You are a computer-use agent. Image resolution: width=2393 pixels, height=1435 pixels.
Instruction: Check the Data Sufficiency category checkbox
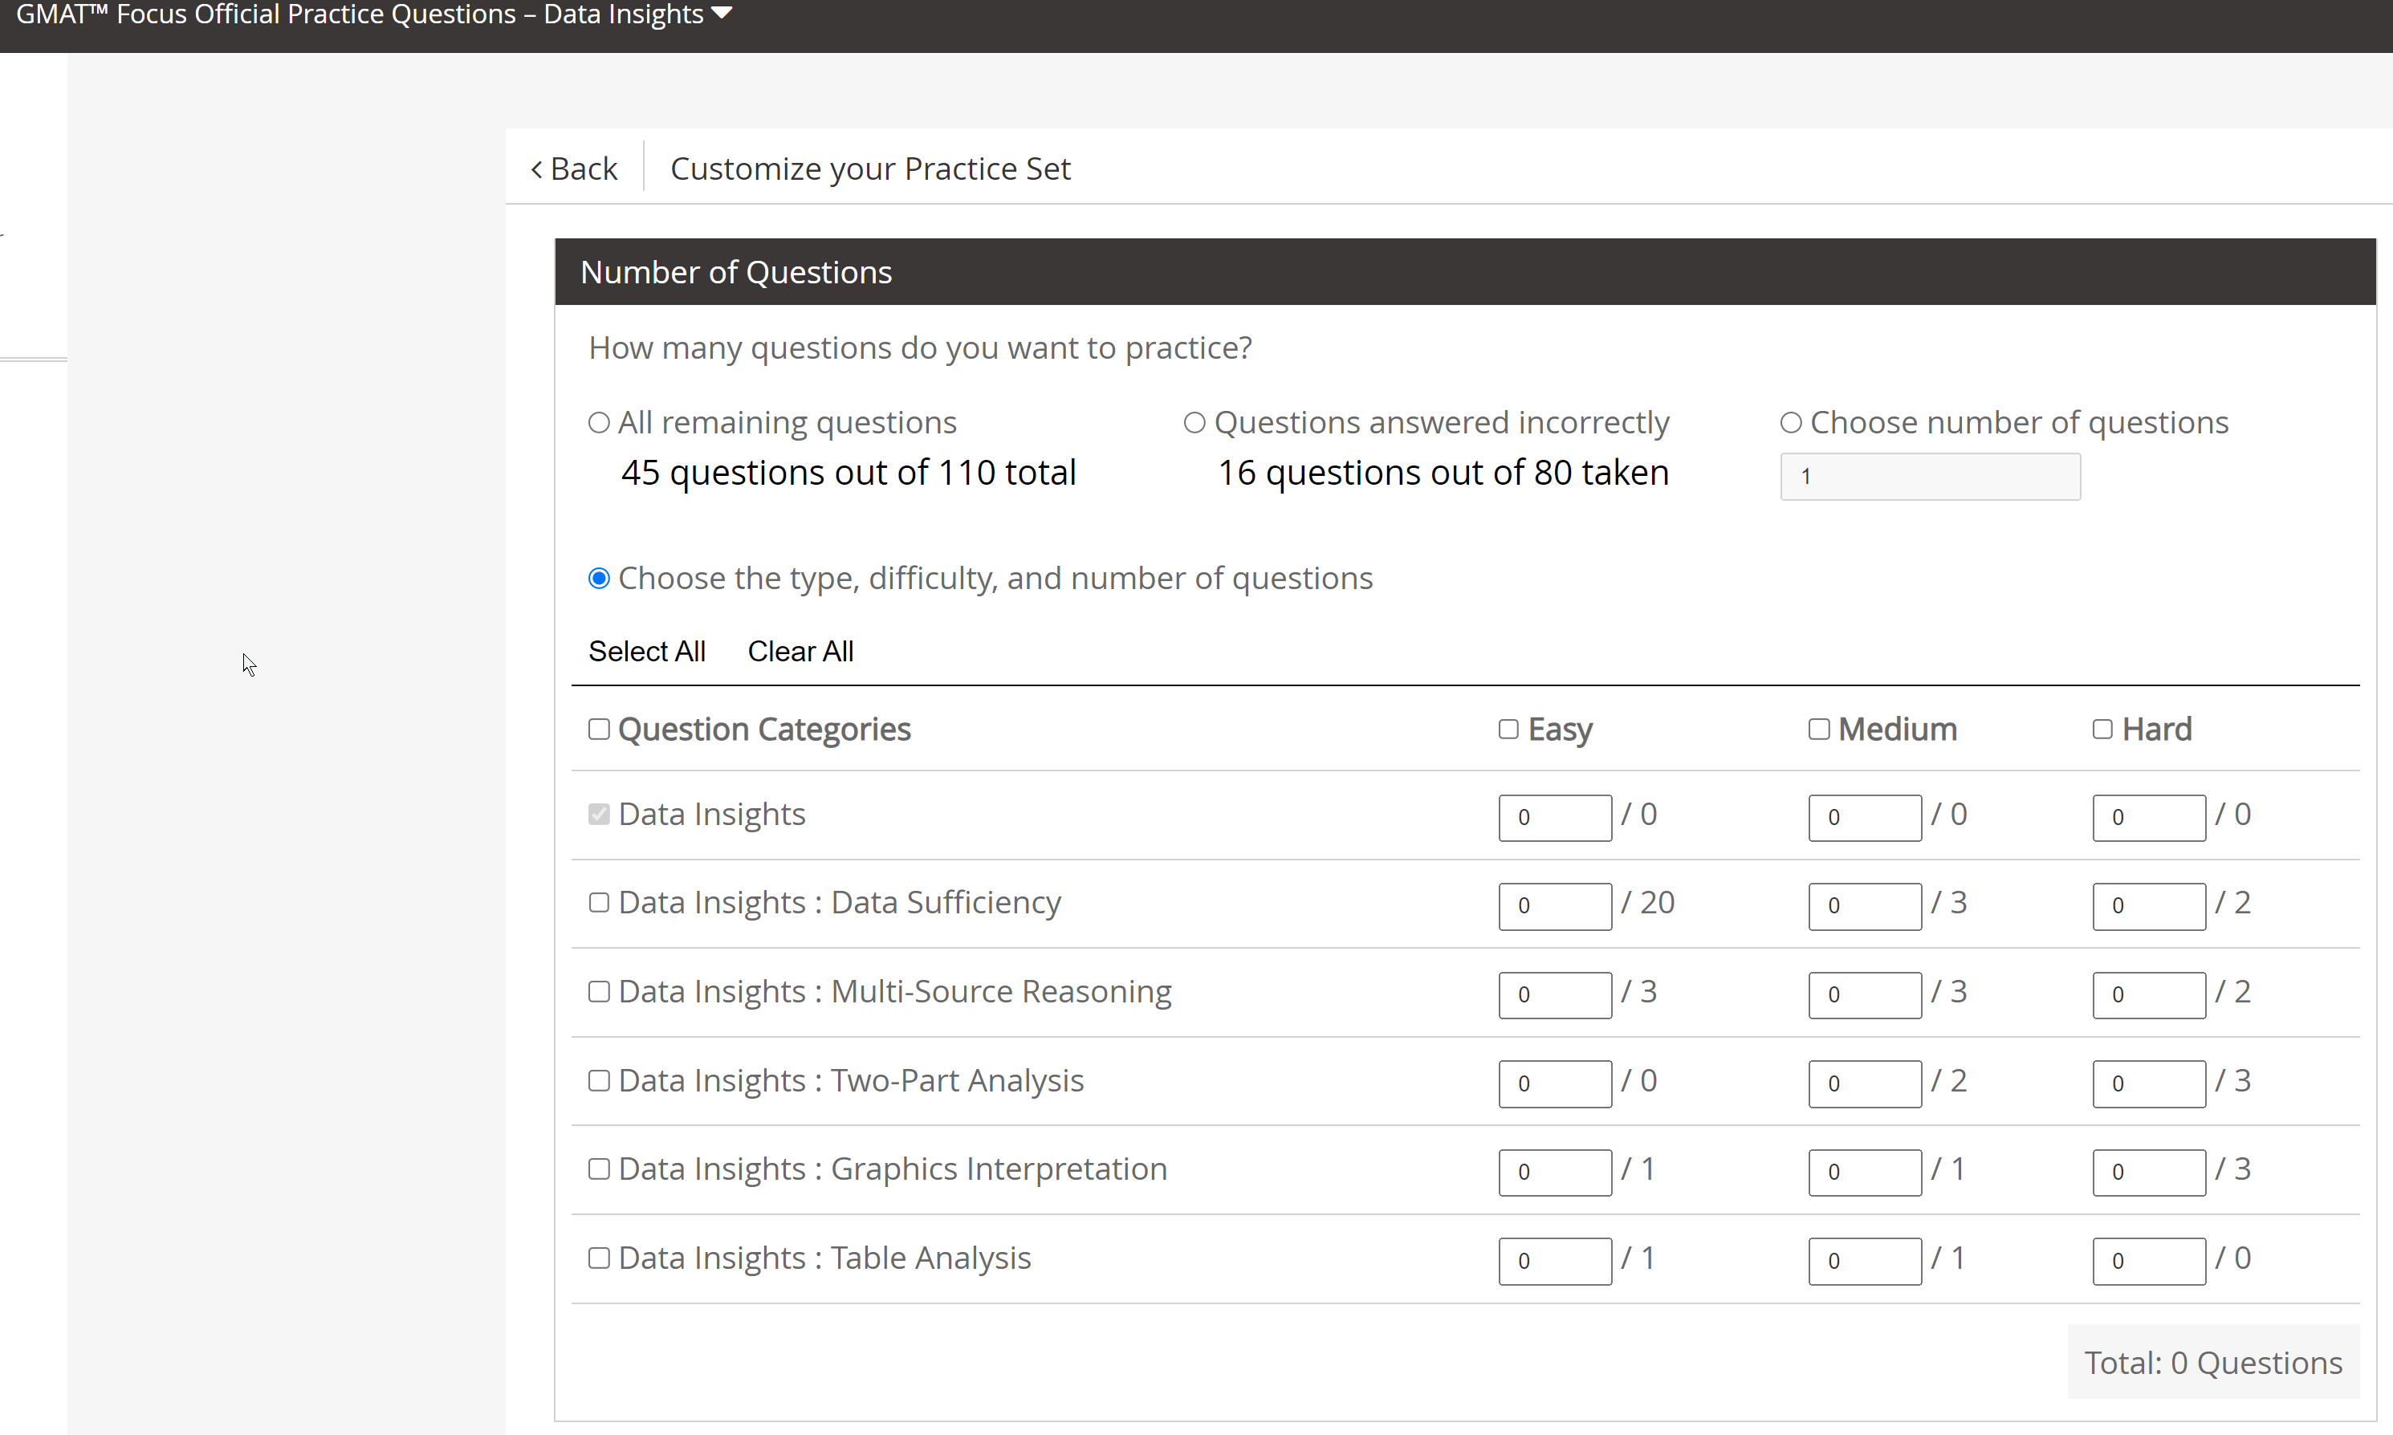coord(599,902)
